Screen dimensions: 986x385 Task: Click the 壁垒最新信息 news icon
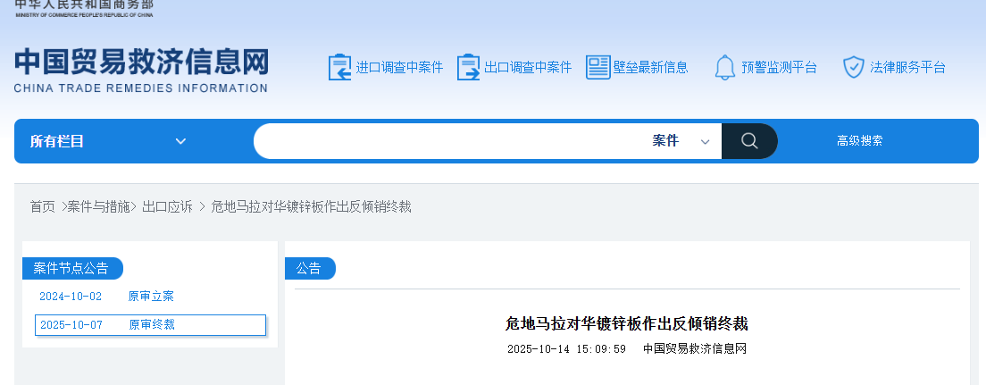coord(597,67)
